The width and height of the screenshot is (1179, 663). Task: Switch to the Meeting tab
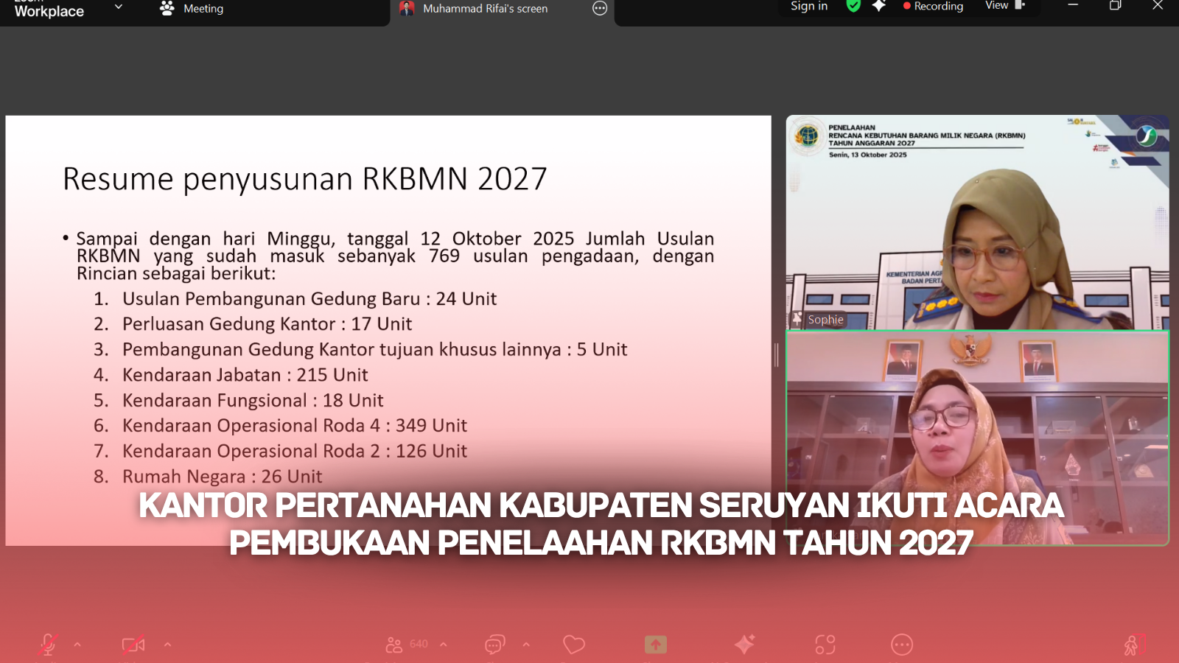coord(193,9)
